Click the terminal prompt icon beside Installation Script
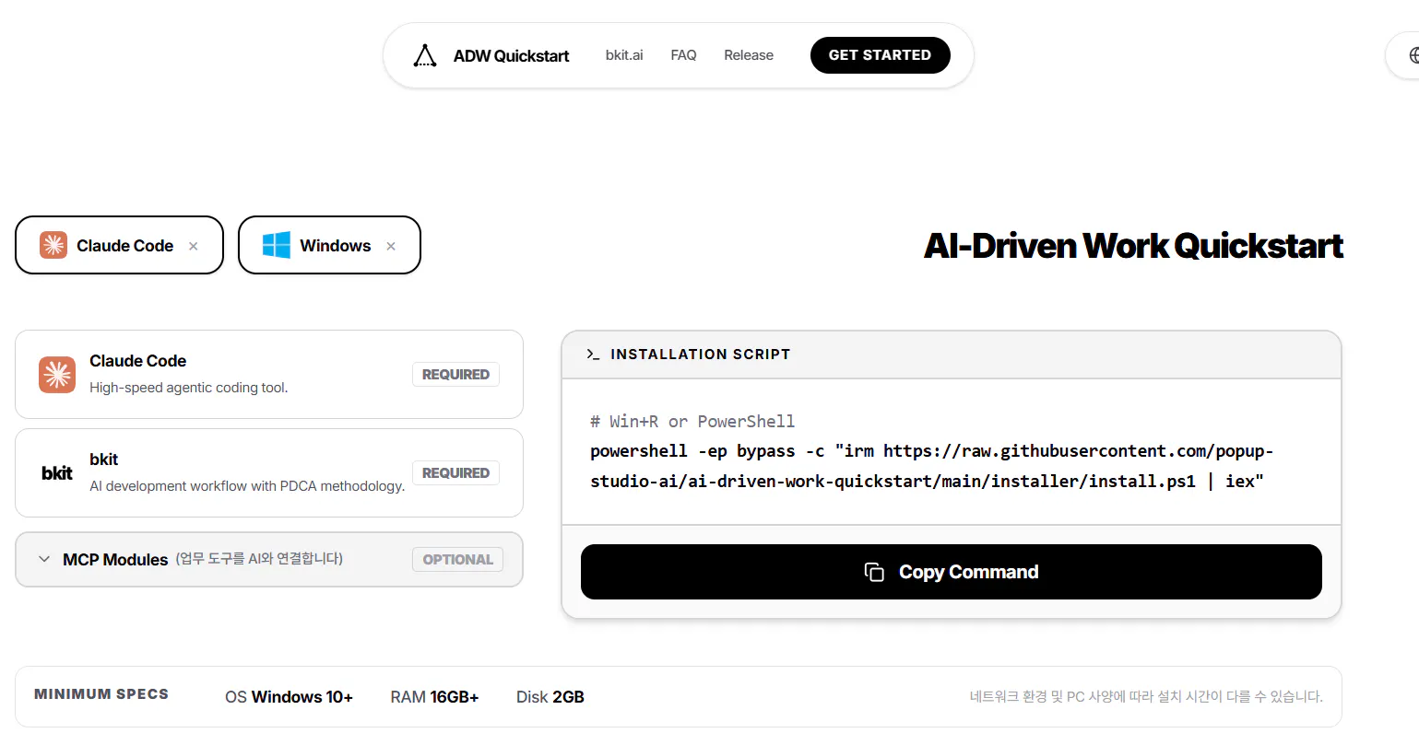 click(x=593, y=355)
